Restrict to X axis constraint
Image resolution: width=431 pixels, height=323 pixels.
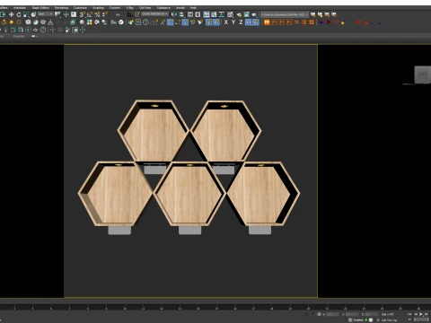pos(226,22)
